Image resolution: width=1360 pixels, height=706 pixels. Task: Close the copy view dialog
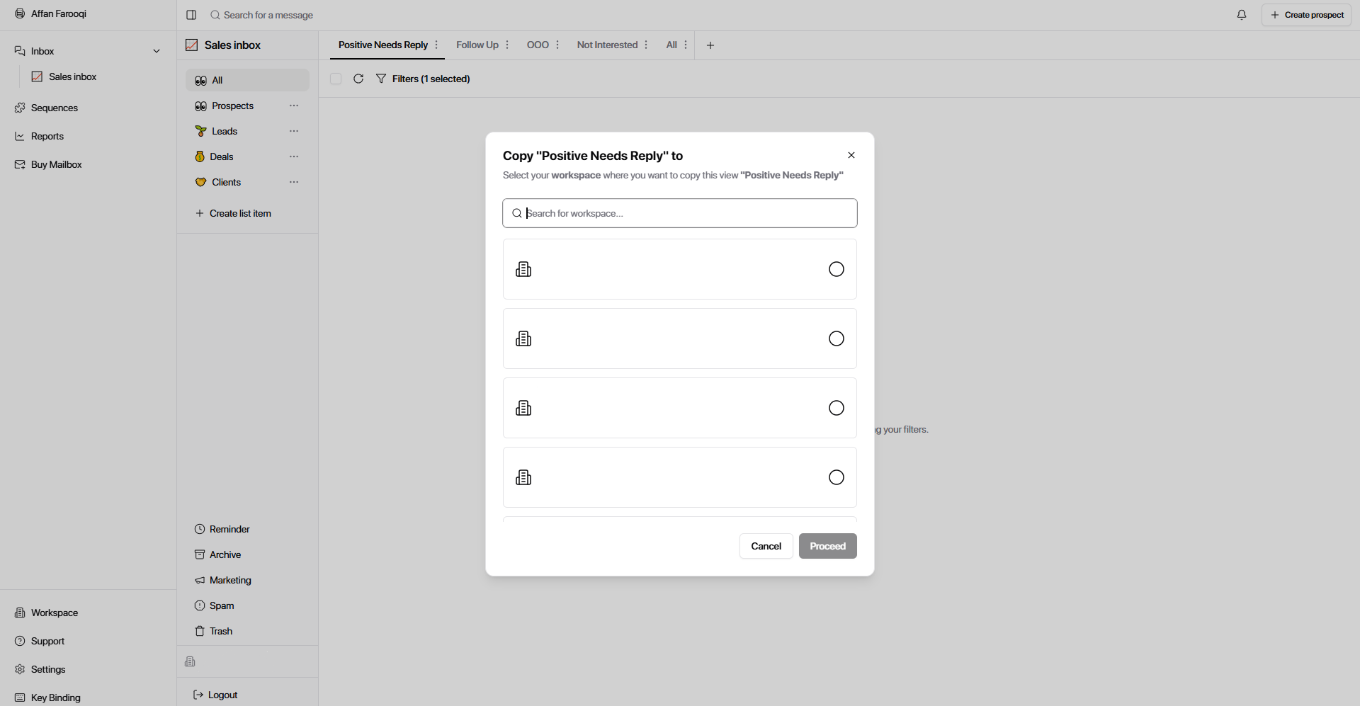point(851,155)
